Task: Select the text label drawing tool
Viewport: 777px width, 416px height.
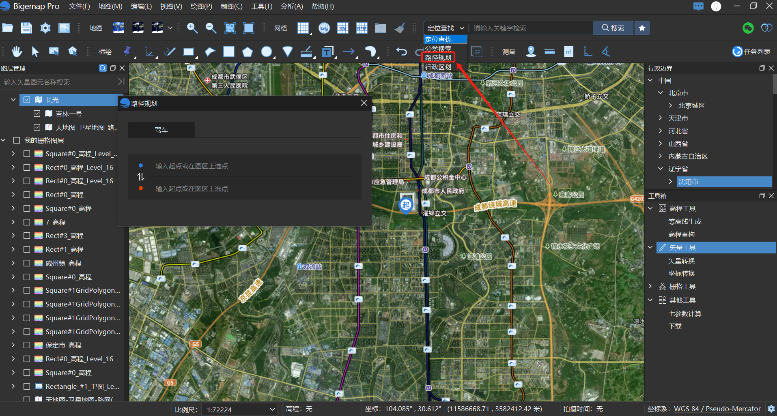Action: (327, 51)
